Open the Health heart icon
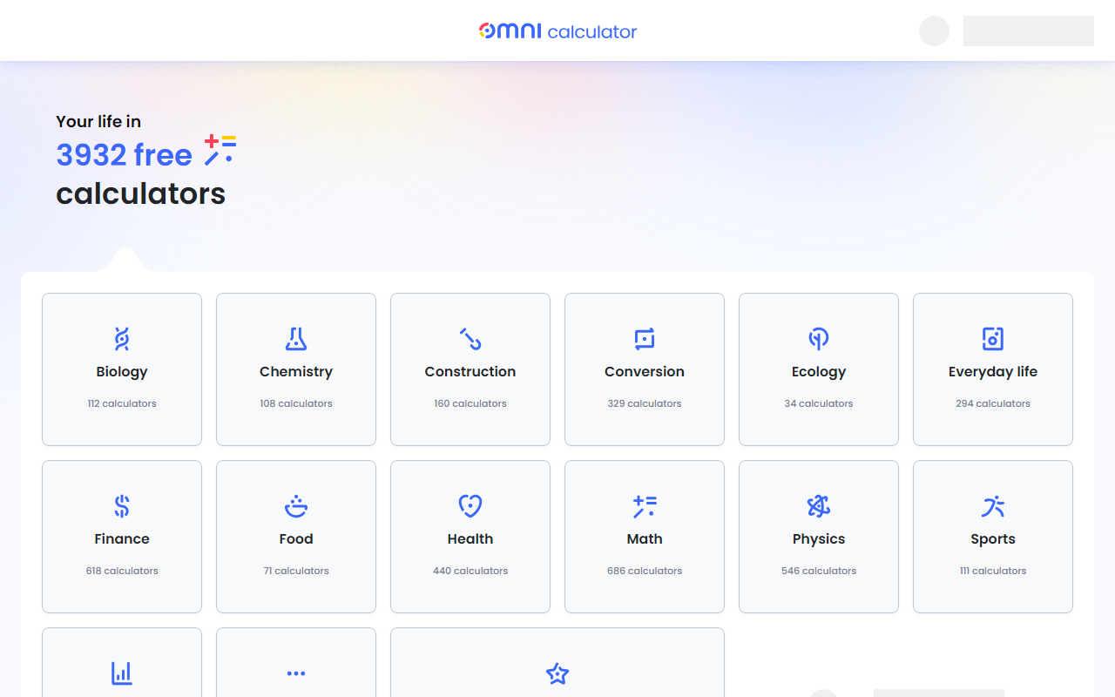This screenshot has height=697, width=1115. click(x=470, y=505)
